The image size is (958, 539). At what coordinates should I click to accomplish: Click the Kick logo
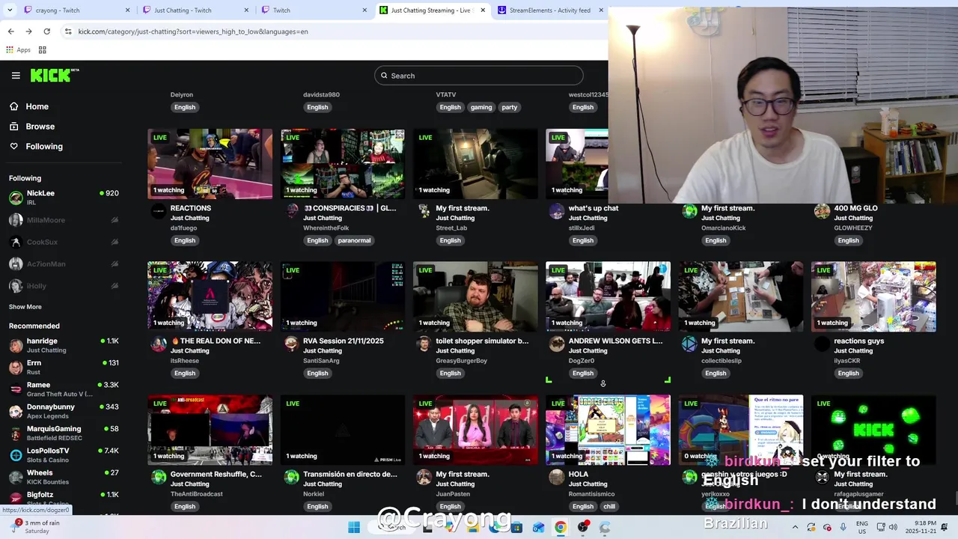(x=55, y=75)
